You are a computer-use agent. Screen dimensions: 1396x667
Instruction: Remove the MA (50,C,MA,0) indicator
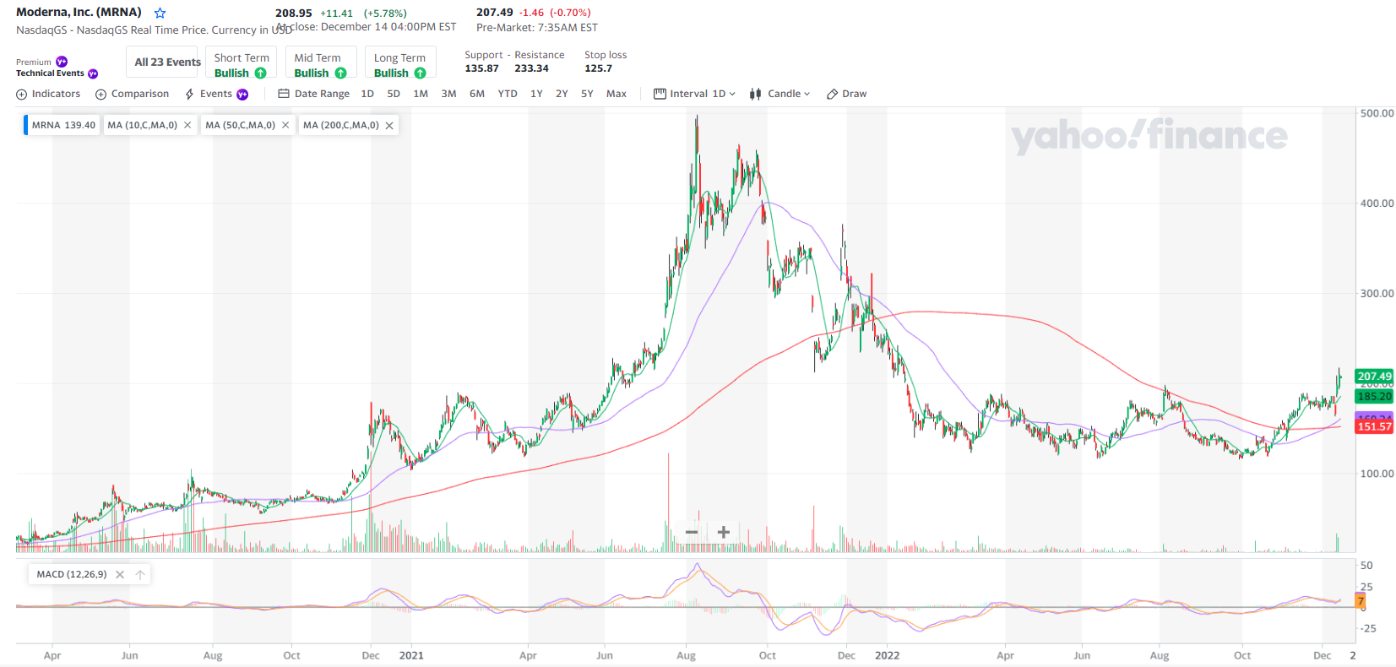click(285, 125)
